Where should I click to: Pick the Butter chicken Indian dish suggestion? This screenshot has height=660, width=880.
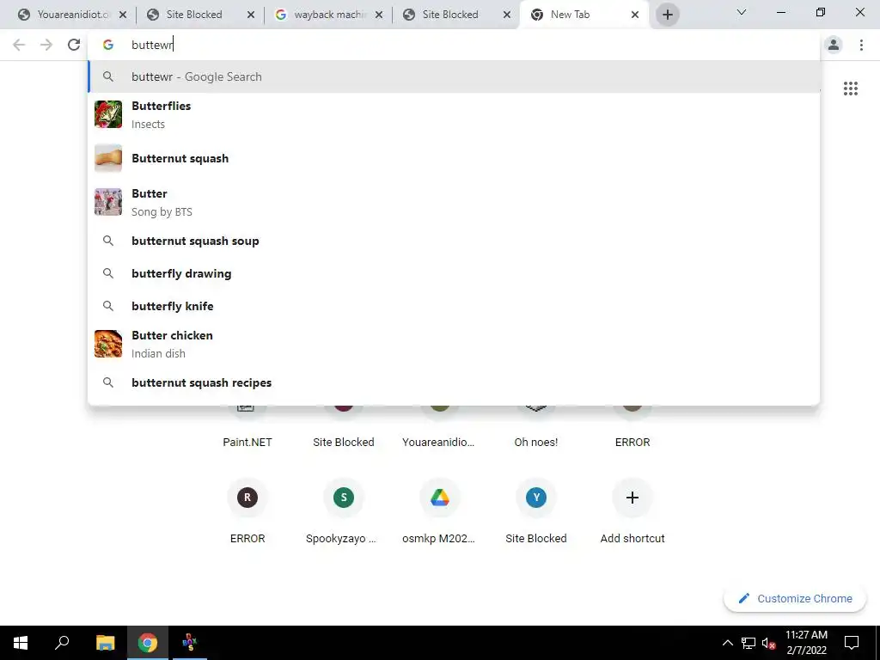pos(454,344)
